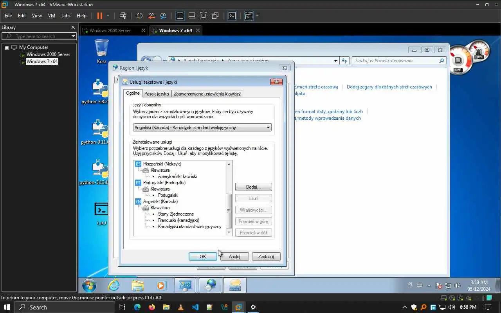Open Visual Studio Code from the host taskbar
The width and height of the screenshot is (501, 313).
[195, 307]
